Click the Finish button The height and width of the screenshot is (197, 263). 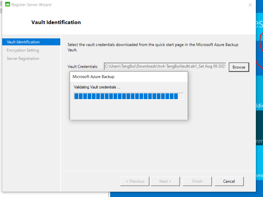[x=197, y=181]
